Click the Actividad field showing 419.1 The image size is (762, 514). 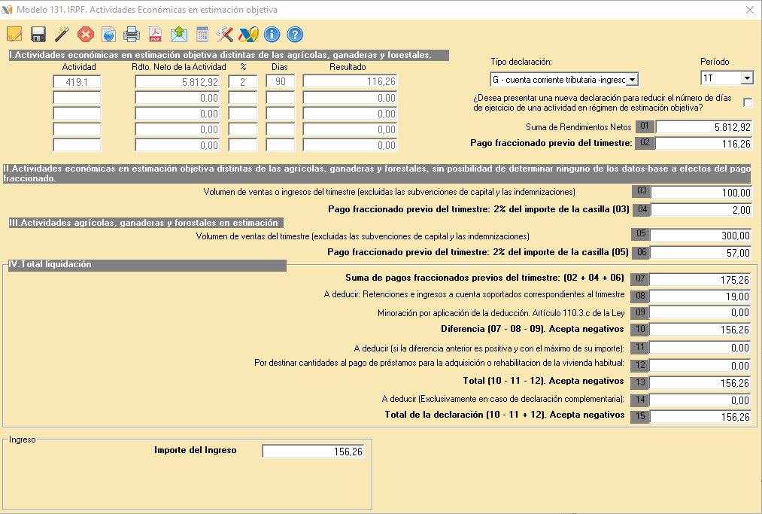point(77,82)
